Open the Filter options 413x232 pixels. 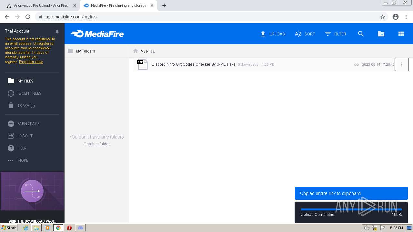[336, 34]
